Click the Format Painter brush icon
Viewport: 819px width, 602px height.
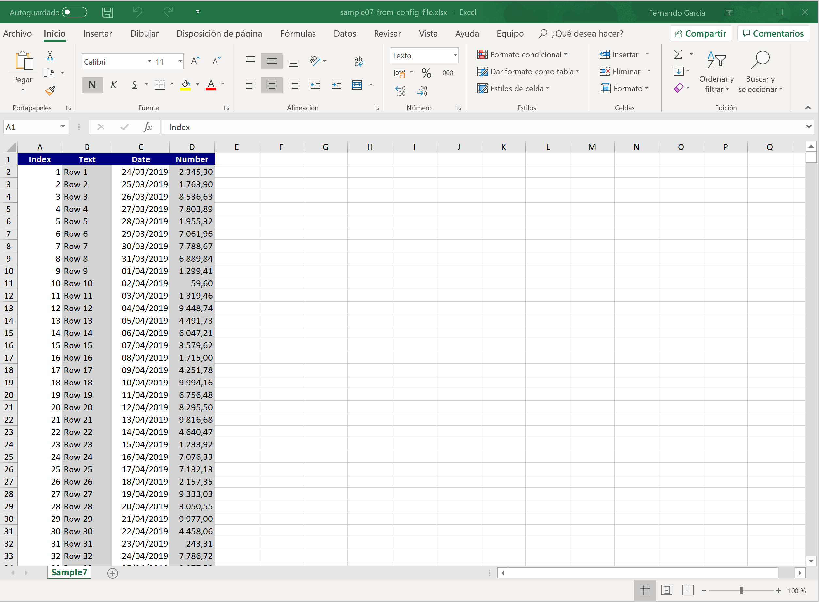50,90
